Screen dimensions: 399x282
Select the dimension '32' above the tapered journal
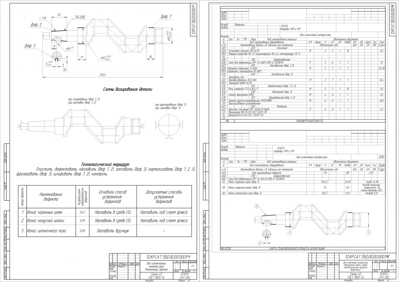pos(59,15)
